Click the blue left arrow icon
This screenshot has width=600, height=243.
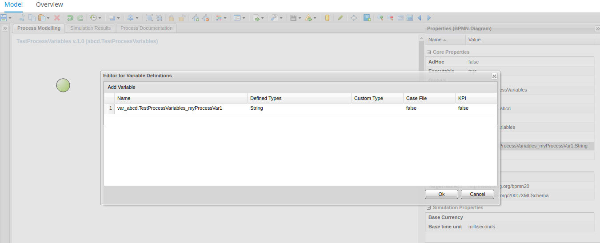coord(419,18)
